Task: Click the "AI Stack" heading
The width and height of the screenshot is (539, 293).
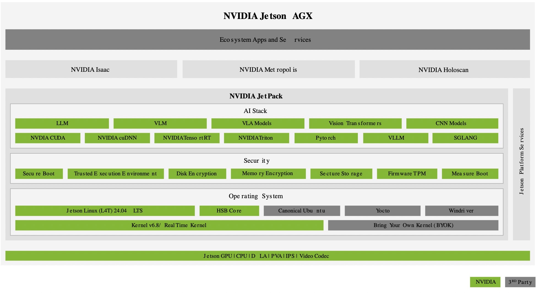Action: 255,111
